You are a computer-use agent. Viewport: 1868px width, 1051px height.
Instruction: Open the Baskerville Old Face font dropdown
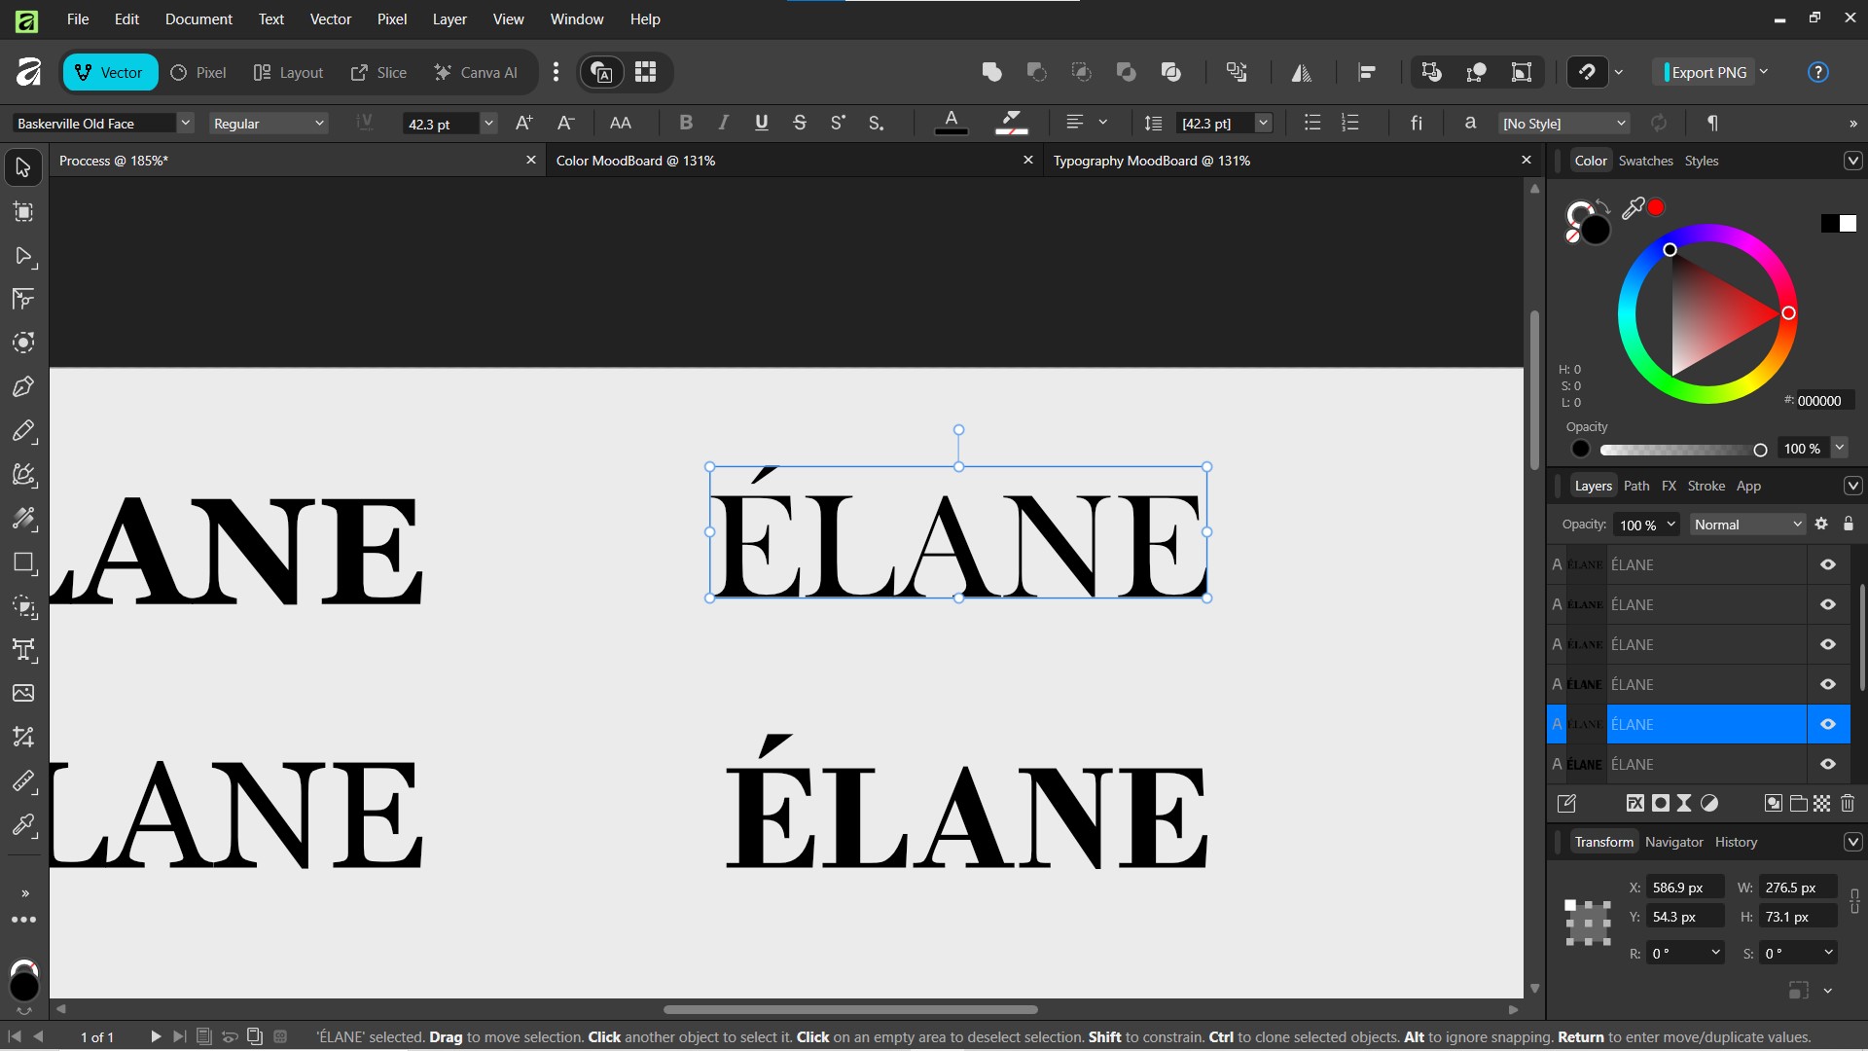(185, 123)
